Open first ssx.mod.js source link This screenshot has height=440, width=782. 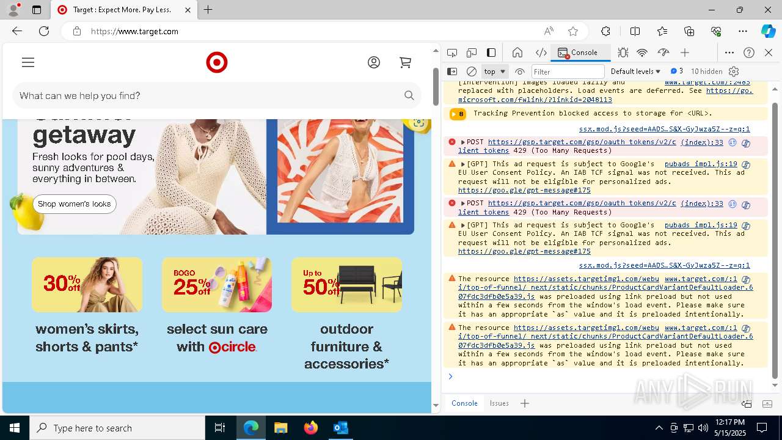[664, 129]
